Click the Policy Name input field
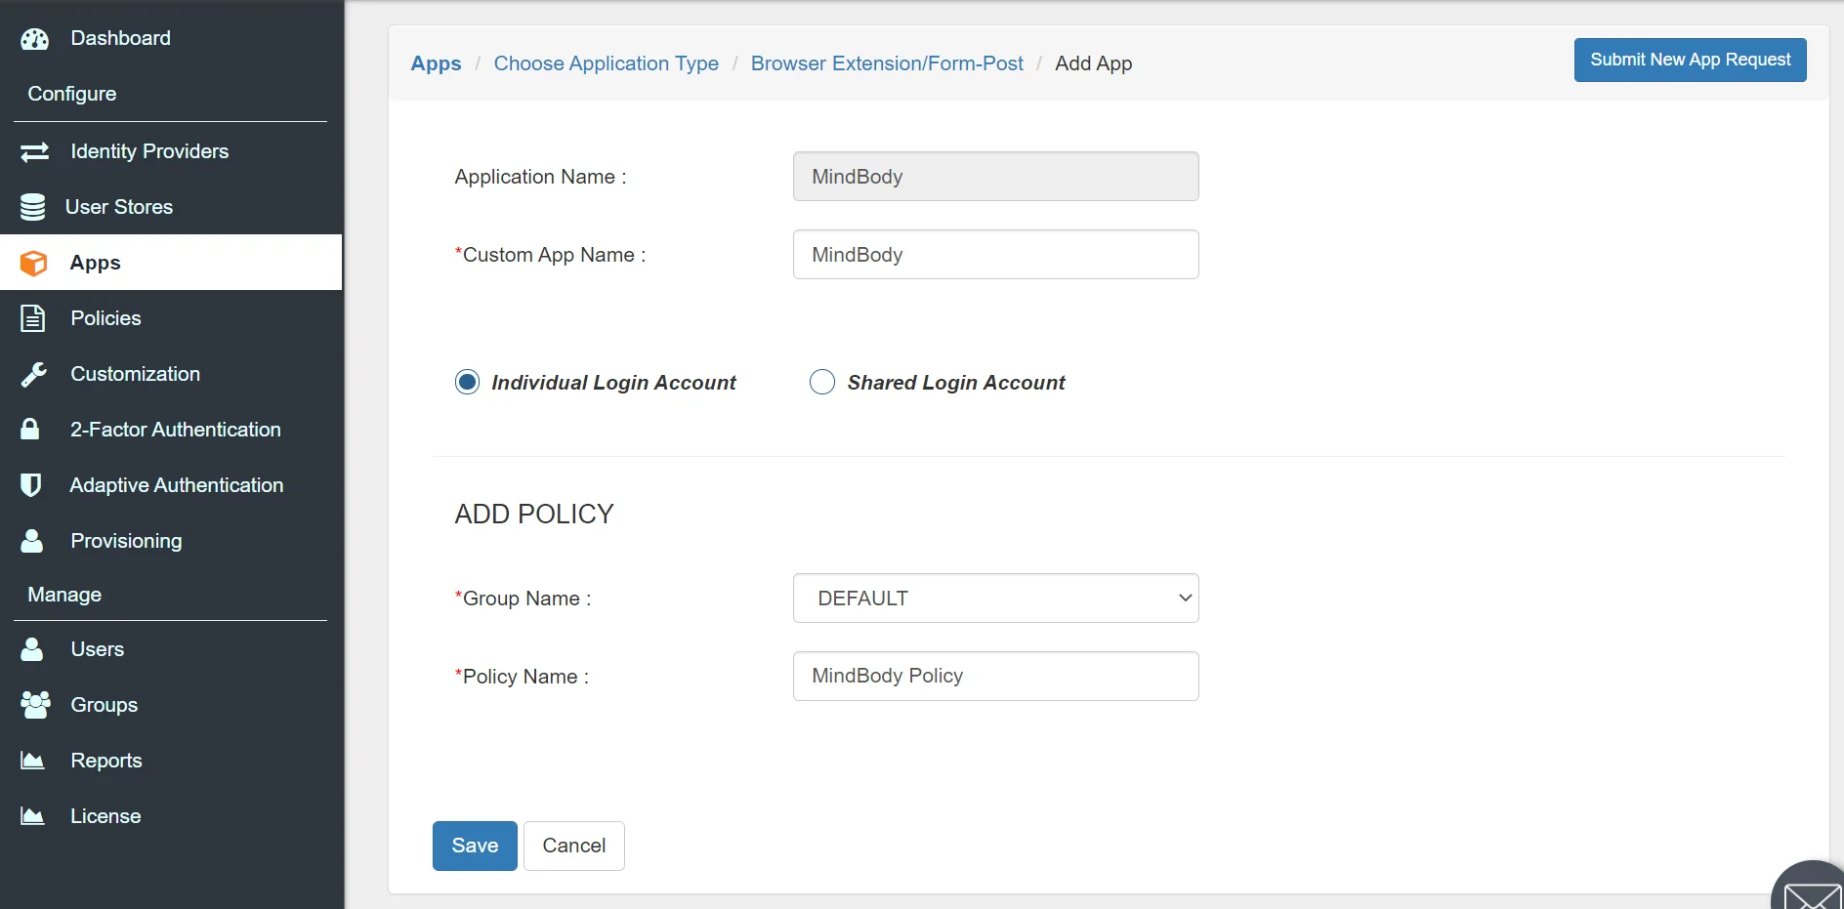The image size is (1844, 909). tap(995, 676)
